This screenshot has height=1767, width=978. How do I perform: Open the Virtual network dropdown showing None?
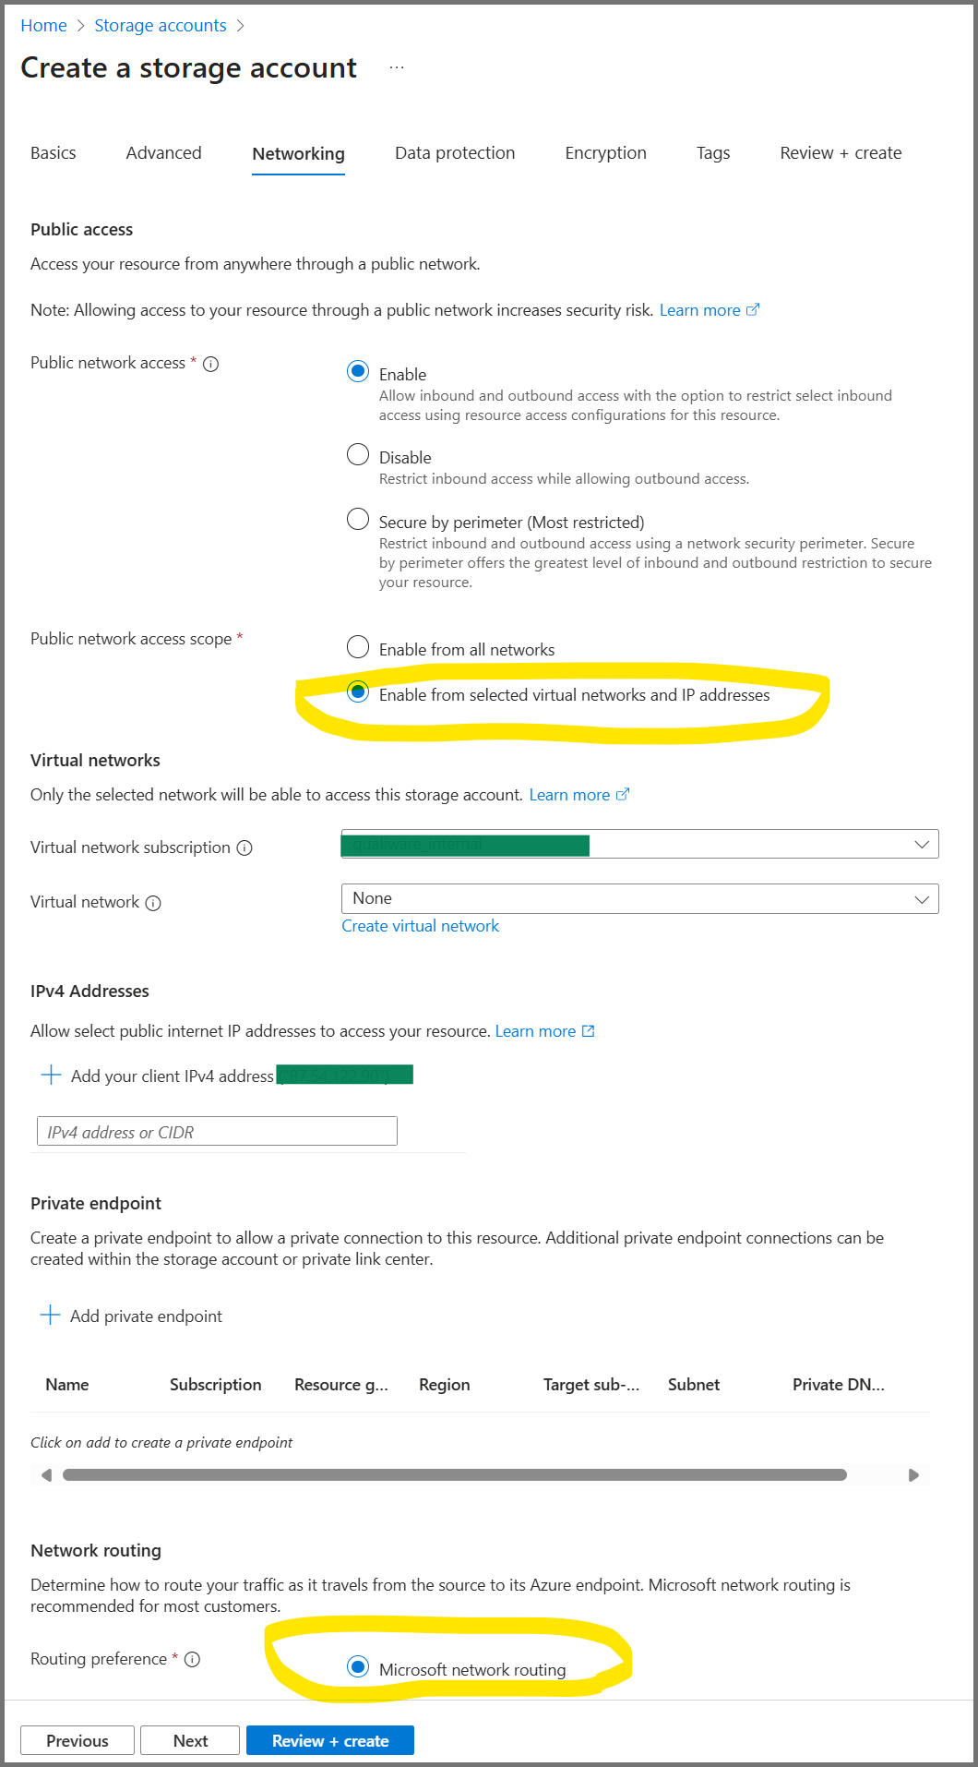pyautogui.click(x=639, y=899)
